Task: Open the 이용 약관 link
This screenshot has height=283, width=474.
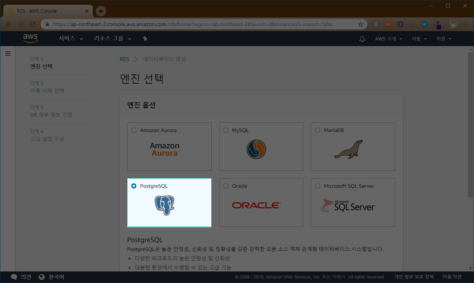Action: 452,277
